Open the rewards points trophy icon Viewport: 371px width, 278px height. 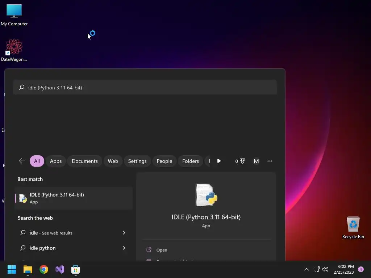pyautogui.click(x=240, y=161)
